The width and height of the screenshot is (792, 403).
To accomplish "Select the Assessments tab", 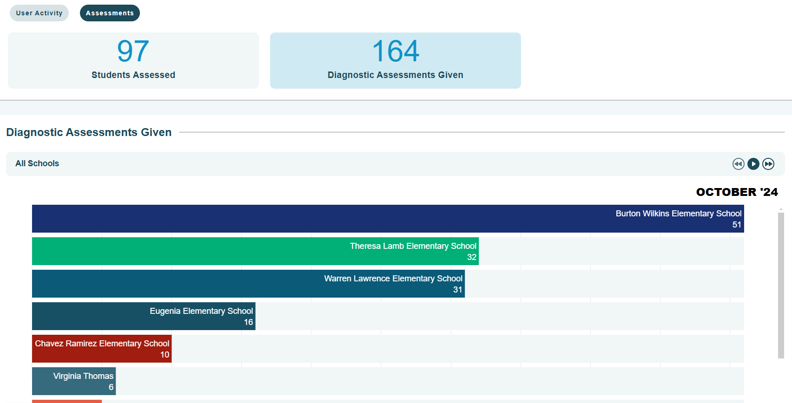I will 110,13.
